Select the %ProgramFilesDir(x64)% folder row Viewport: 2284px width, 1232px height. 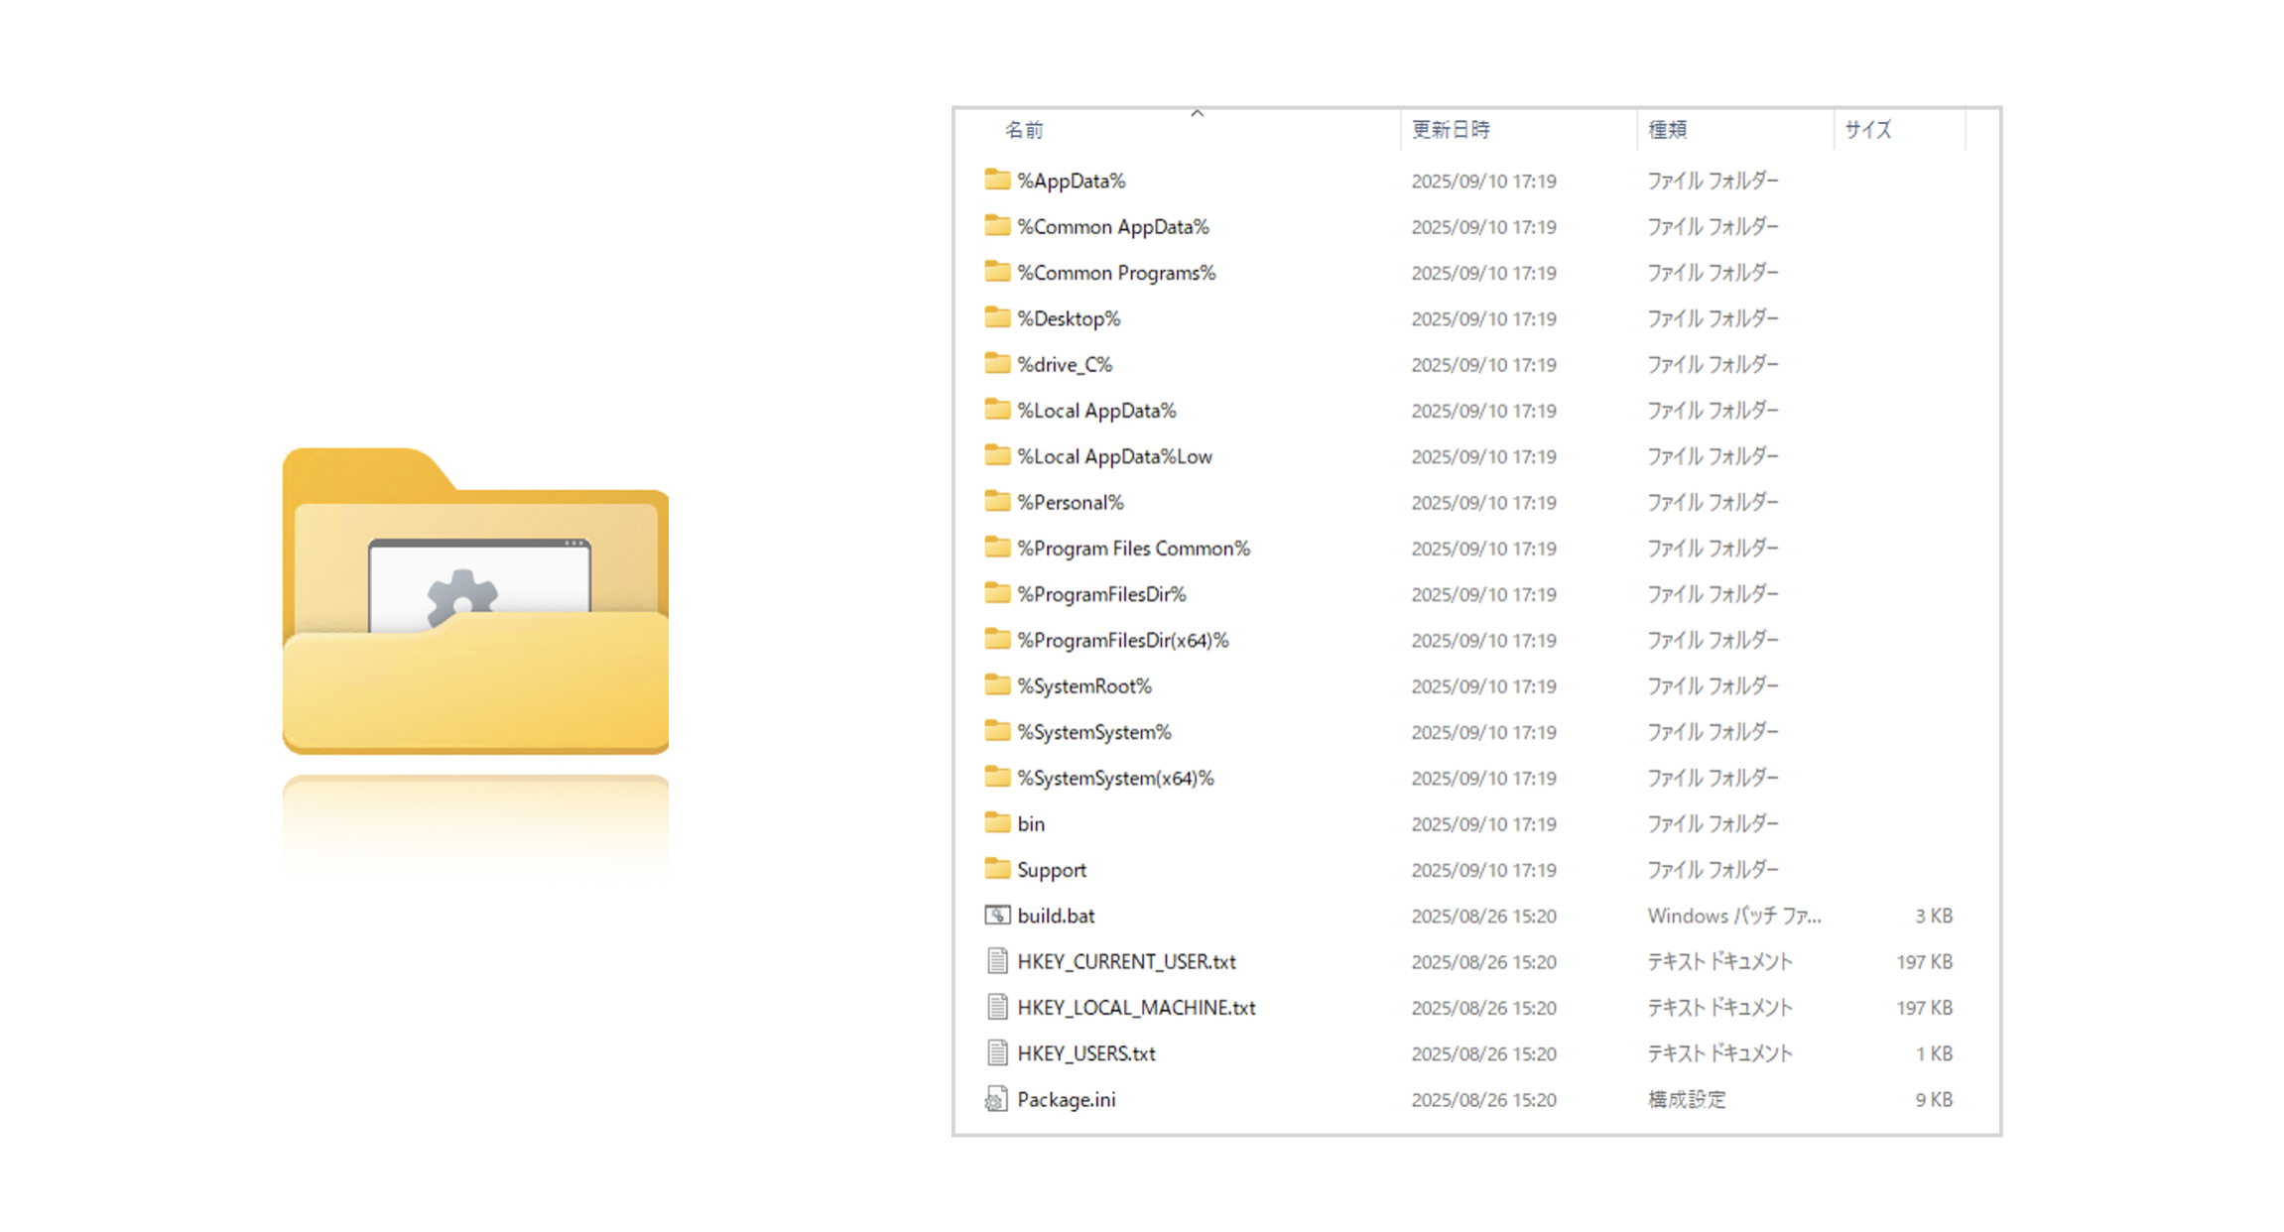1123,640
